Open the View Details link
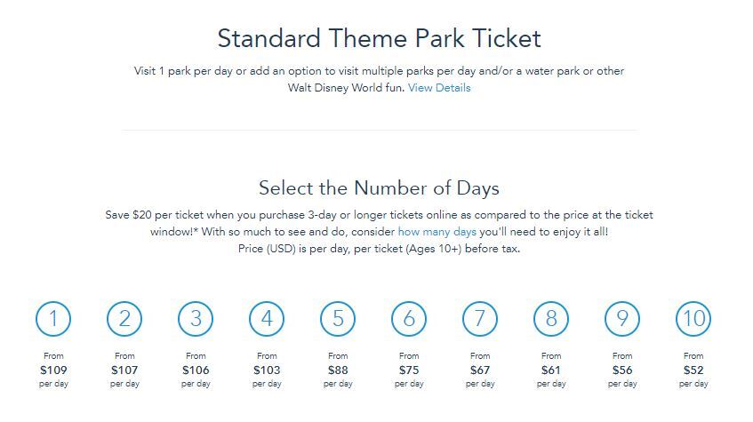Screen dimensions: 753x422 439,88
